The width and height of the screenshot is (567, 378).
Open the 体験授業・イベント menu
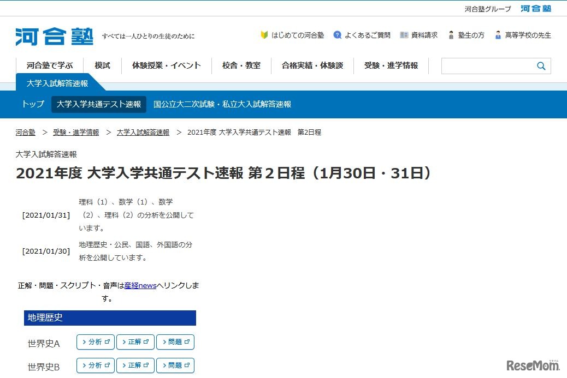tap(167, 65)
